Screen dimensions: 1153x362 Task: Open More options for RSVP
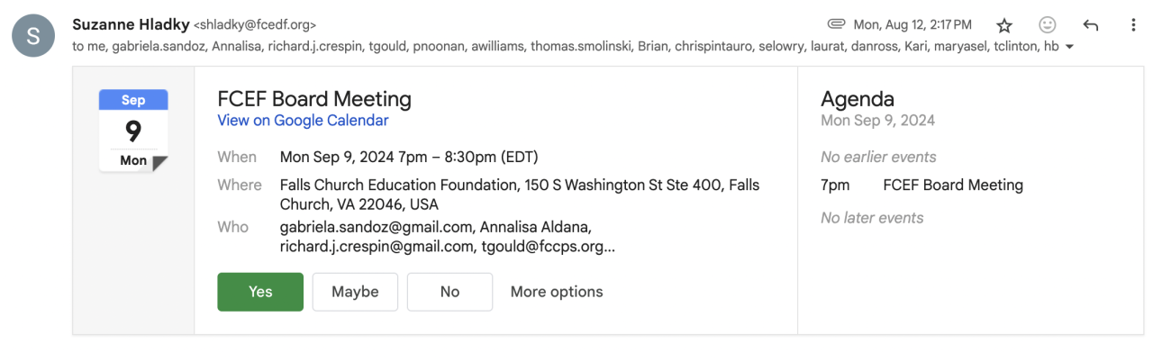[557, 292]
